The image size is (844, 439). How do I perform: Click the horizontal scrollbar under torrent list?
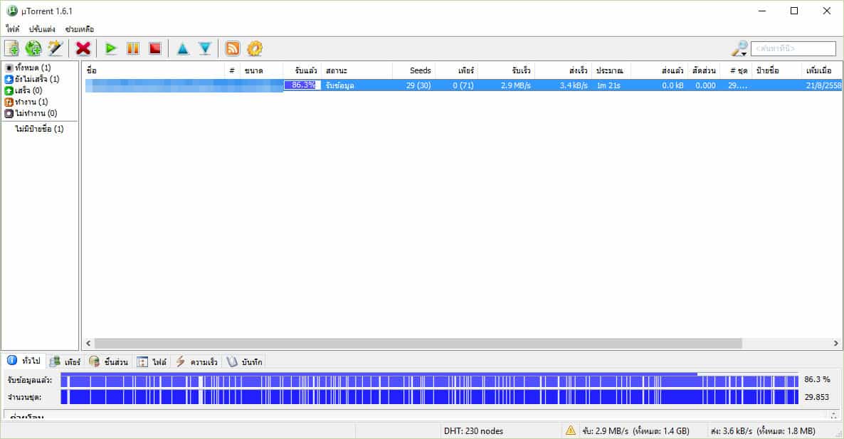418,344
